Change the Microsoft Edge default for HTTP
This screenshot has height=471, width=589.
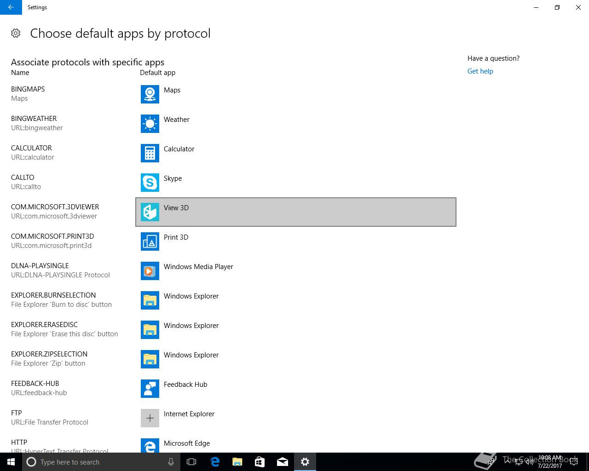pyautogui.click(x=187, y=443)
